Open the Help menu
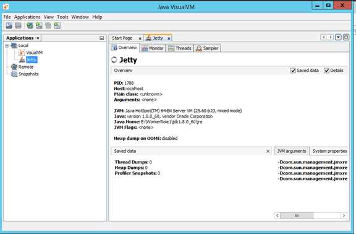Screen dimensions: 356x234 tap(97, 17)
